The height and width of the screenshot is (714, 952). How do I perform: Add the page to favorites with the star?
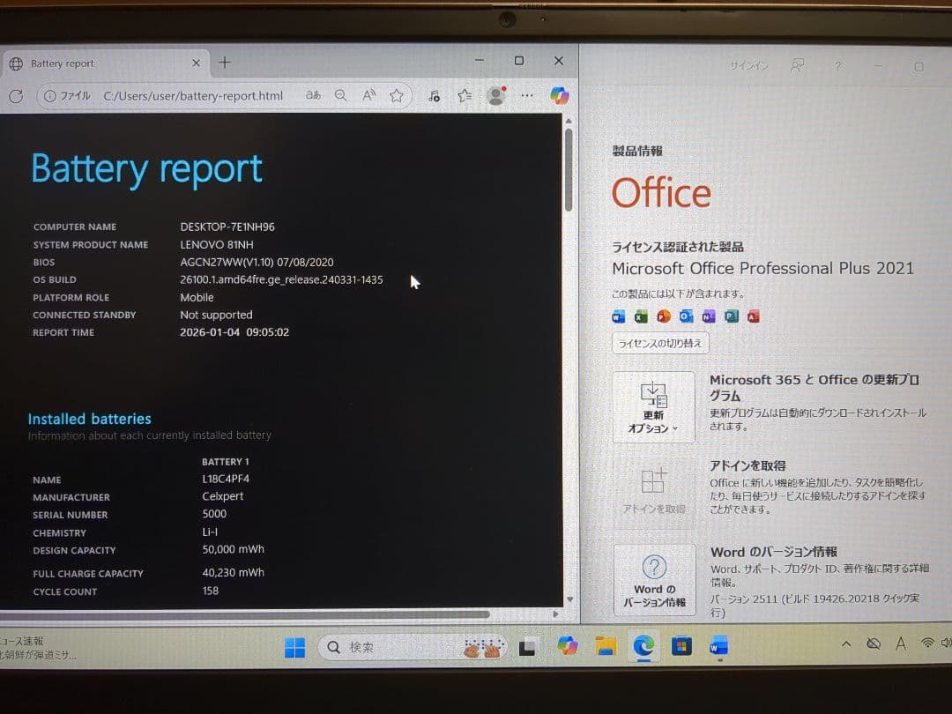(x=397, y=95)
